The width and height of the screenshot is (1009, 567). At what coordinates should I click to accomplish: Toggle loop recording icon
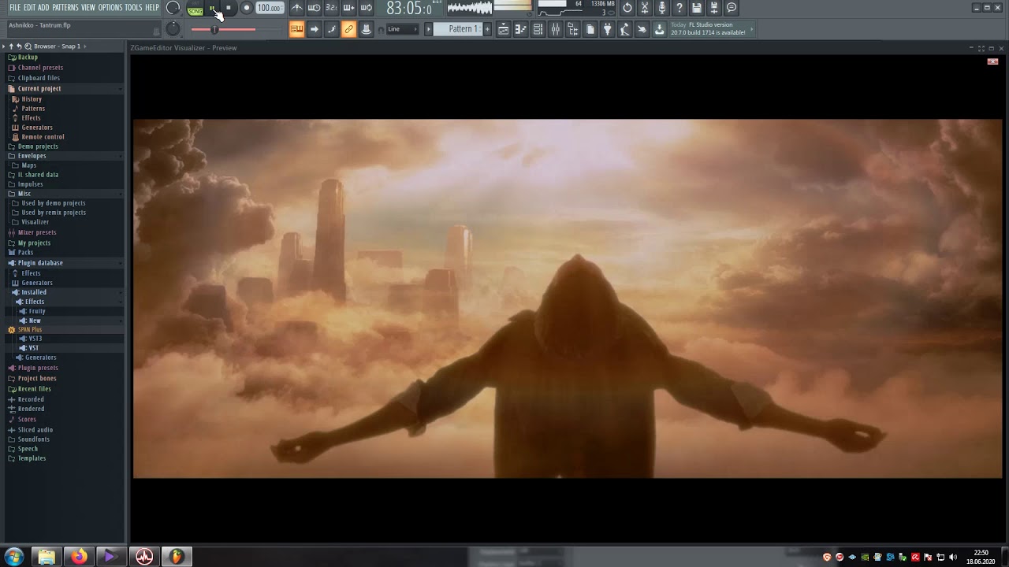[366, 8]
